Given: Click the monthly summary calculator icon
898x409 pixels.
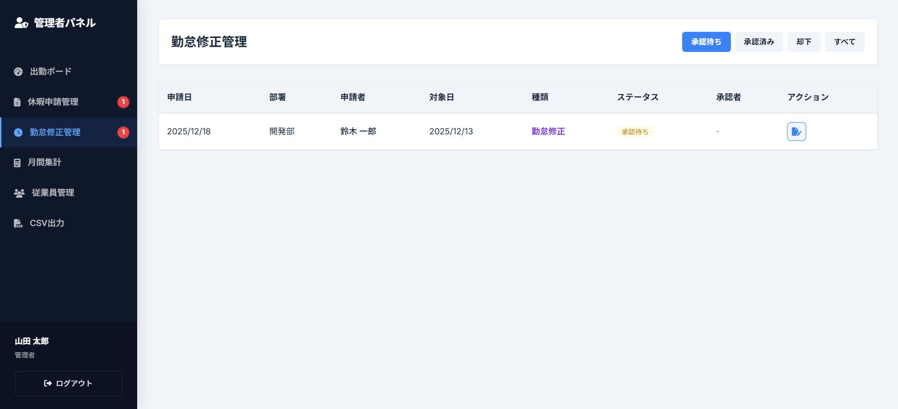Looking at the screenshot, I should point(17,163).
